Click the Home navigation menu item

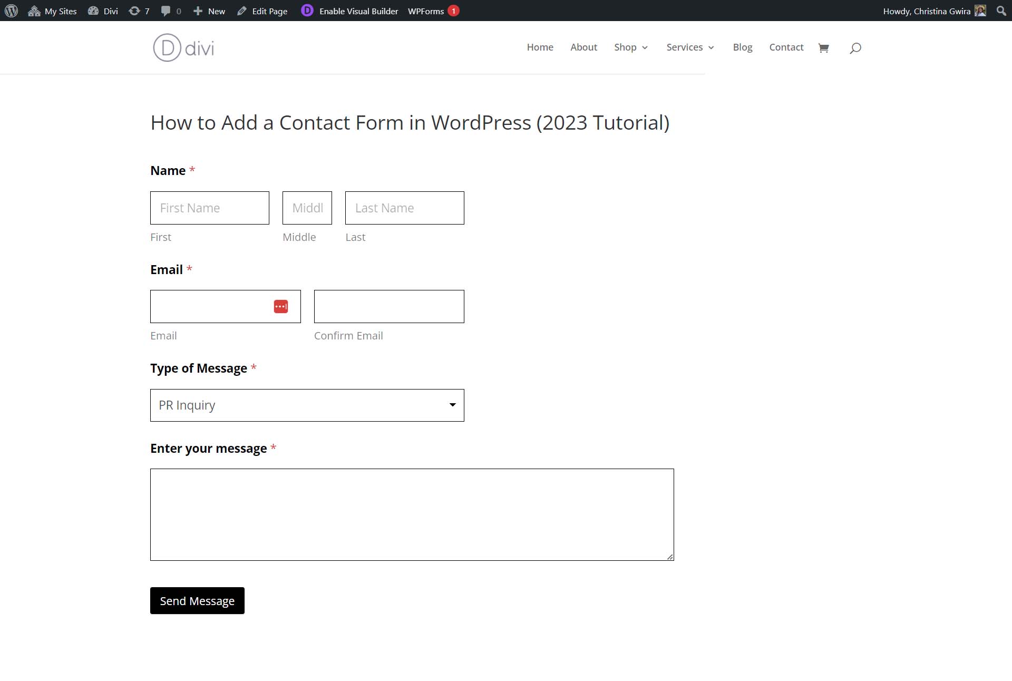[539, 46]
